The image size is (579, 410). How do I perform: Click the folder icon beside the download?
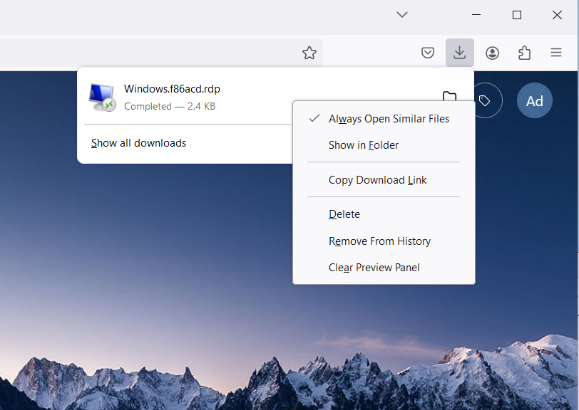(449, 97)
